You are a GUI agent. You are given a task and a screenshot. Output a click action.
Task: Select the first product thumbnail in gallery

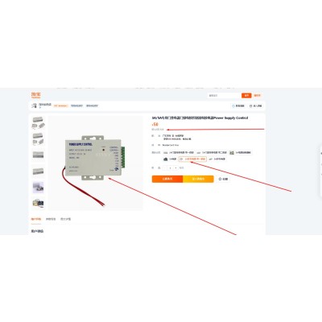click(38, 122)
